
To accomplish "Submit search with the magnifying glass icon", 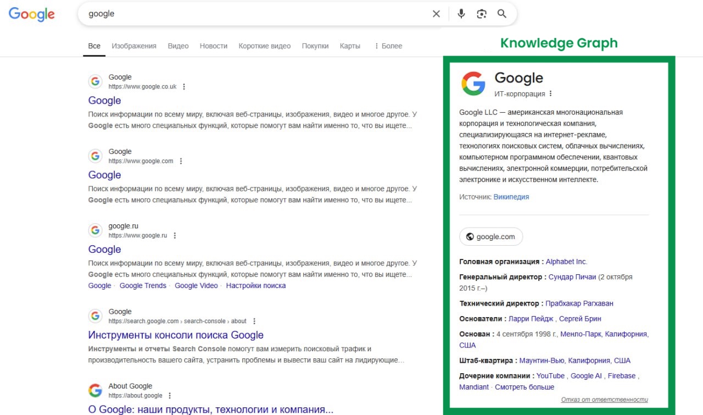I will tap(502, 14).
